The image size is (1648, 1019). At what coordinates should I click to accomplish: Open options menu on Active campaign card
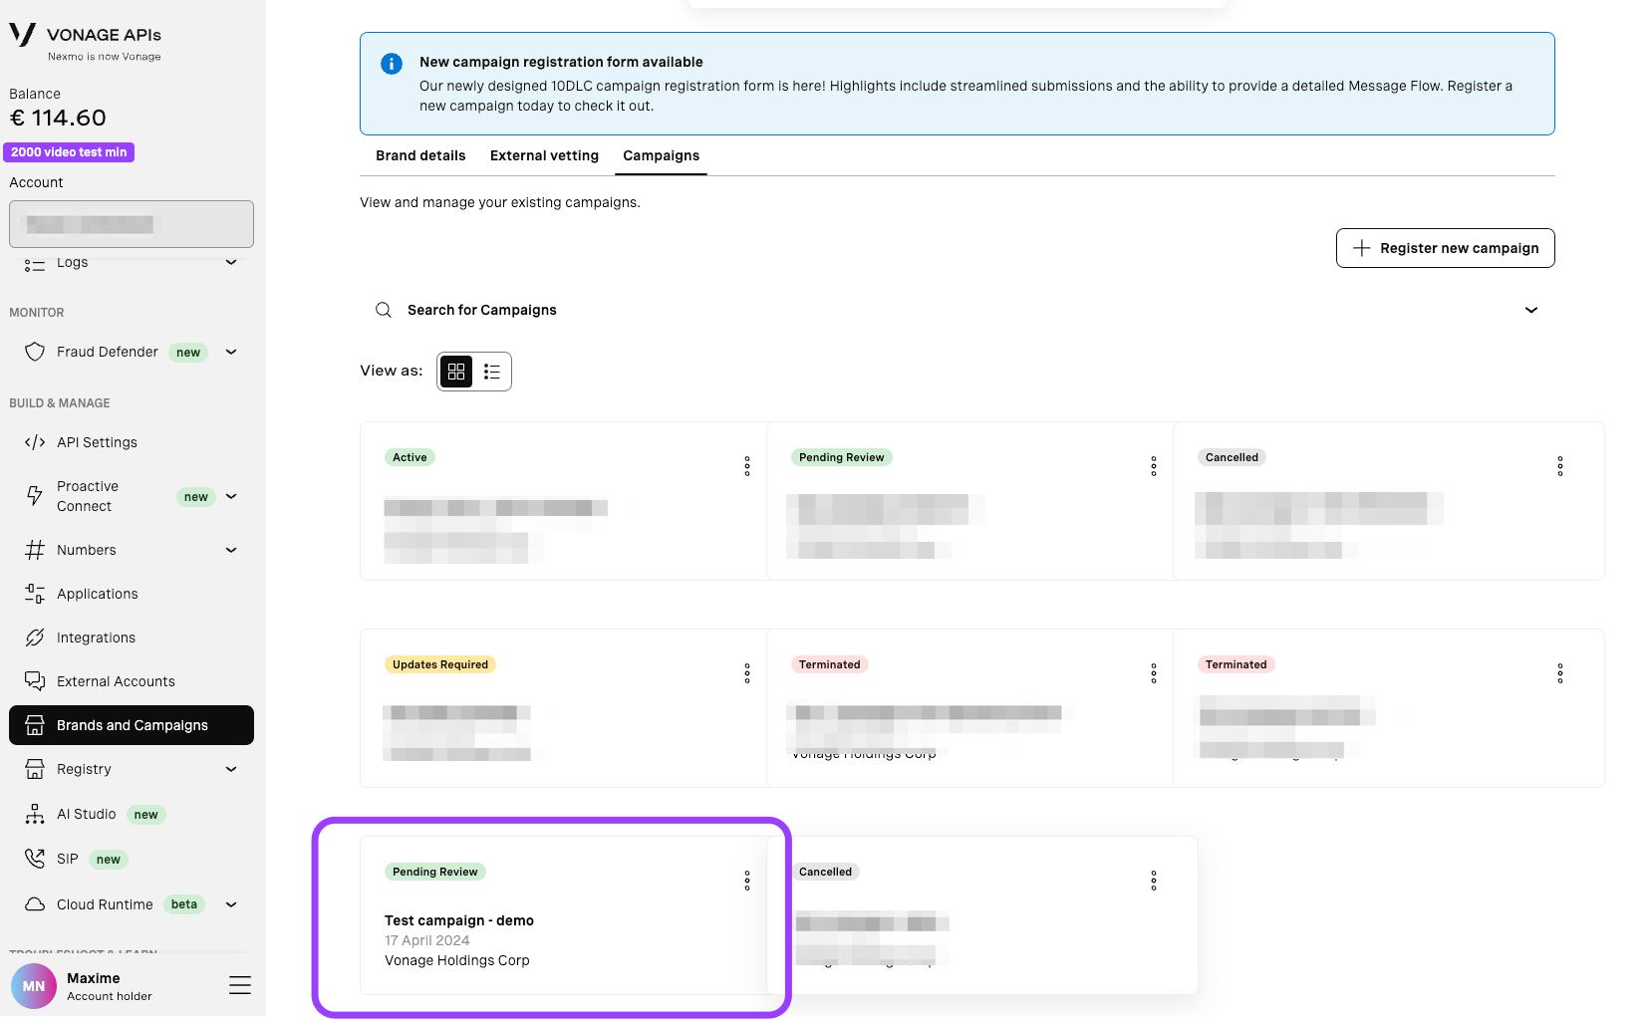tap(747, 466)
